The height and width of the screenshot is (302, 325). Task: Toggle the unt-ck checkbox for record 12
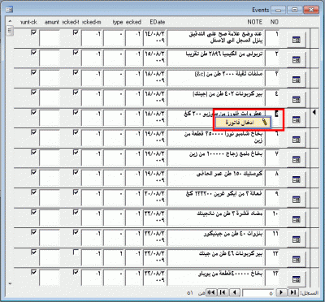[x=33, y=252]
